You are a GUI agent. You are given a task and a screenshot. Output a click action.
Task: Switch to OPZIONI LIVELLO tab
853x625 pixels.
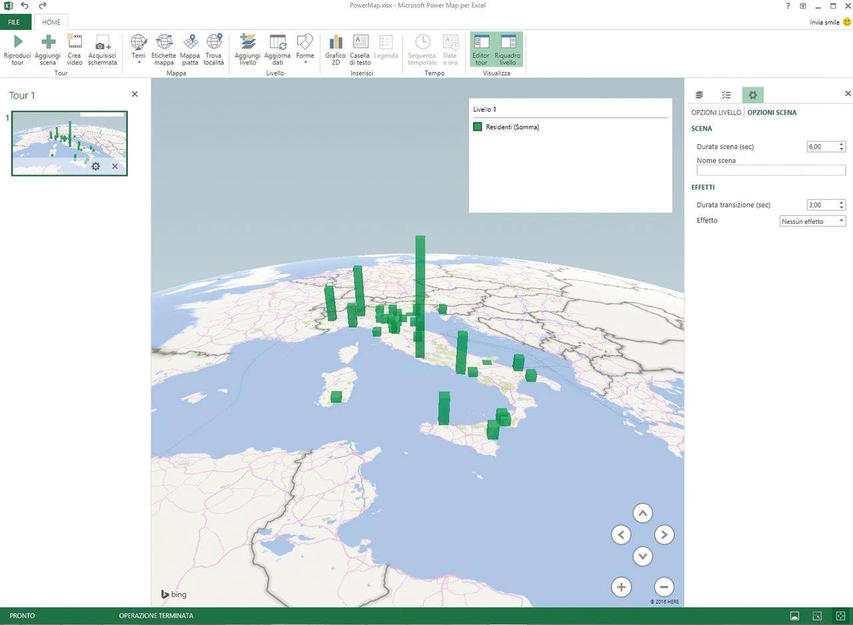tap(716, 113)
